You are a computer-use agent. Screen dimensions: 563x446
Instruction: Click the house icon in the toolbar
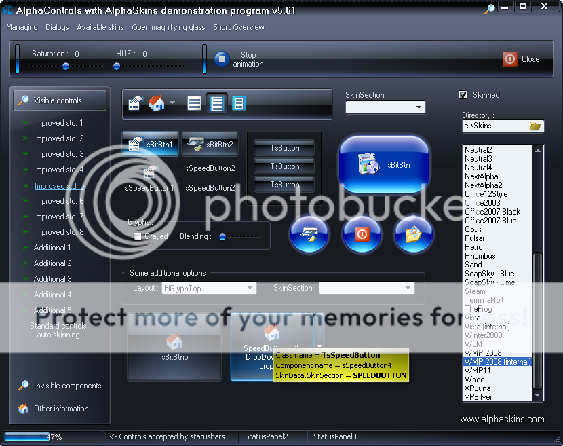(x=157, y=103)
